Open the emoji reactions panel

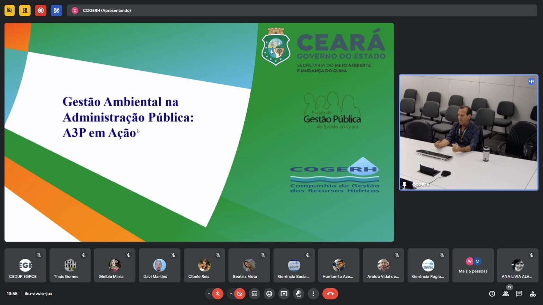[x=269, y=294]
